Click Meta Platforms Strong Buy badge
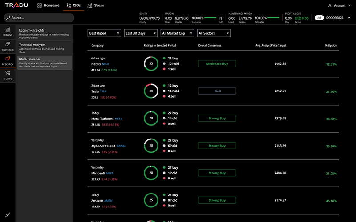The height and width of the screenshot is (222, 356). point(217,118)
